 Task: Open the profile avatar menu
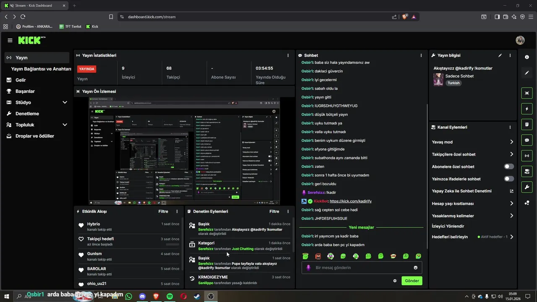(520, 40)
